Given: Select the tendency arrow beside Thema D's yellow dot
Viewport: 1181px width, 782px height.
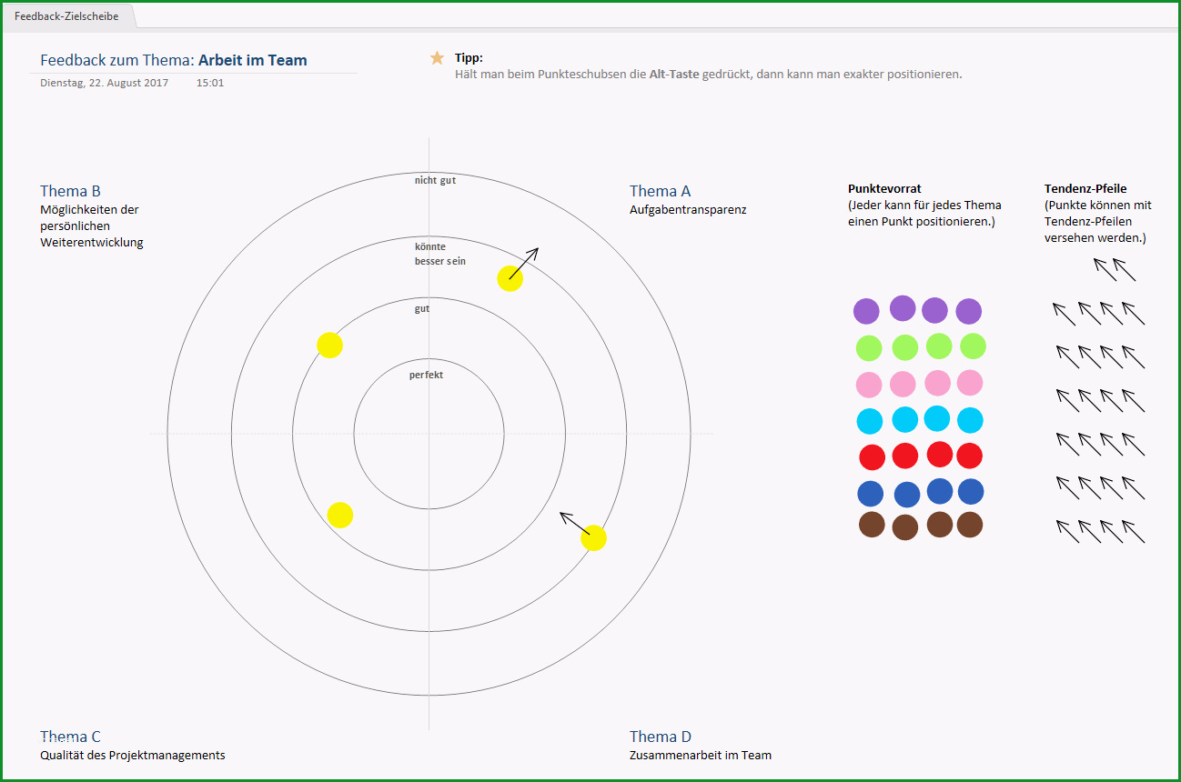Looking at the screenshot, I should pos(575,524).
